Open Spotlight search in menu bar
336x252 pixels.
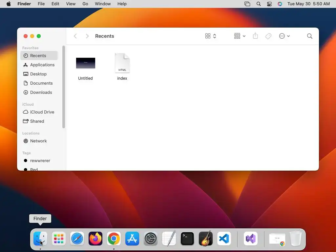coord(259,4)
